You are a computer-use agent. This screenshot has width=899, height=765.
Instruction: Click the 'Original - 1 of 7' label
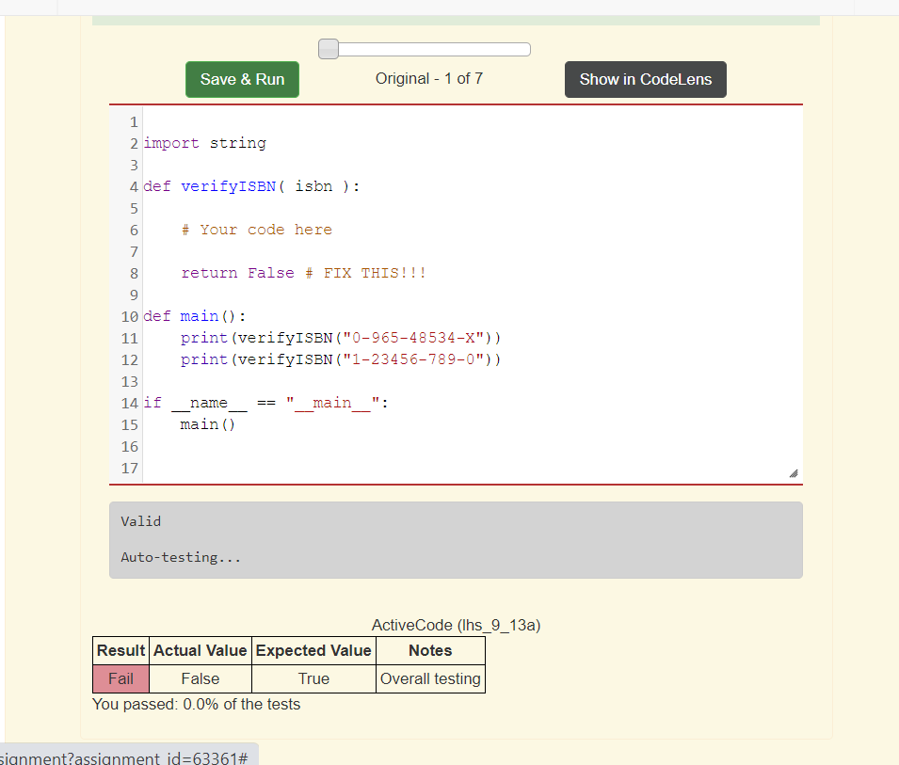[x=429, y=79]
